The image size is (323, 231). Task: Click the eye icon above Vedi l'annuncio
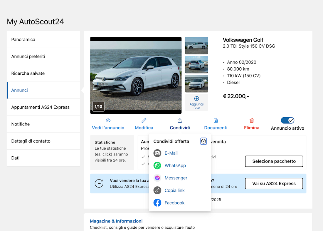click(108, 120)
